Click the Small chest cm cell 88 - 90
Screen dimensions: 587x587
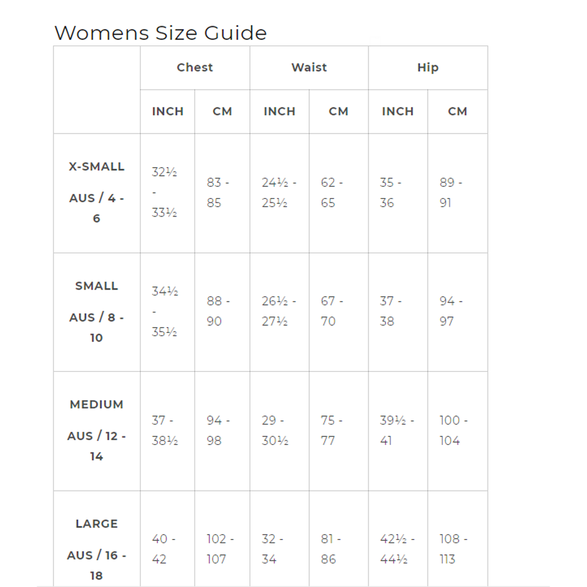point(218,311)
